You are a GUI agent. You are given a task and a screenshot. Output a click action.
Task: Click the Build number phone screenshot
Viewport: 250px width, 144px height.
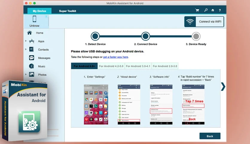point(193,104)
